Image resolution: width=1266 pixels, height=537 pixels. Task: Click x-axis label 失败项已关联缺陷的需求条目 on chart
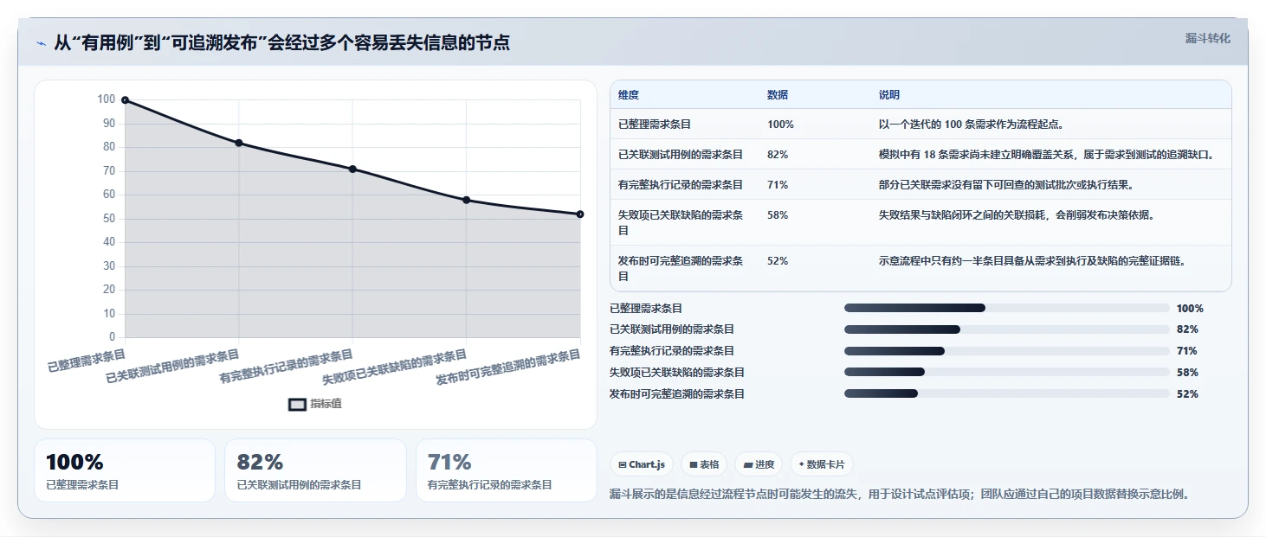pos(395,368)
